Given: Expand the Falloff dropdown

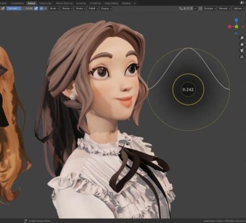Looking at the screenshot, I should point(93,9).
